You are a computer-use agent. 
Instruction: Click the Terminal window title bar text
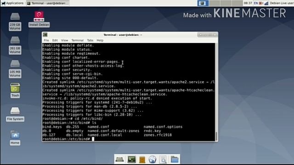click(123, 35)
